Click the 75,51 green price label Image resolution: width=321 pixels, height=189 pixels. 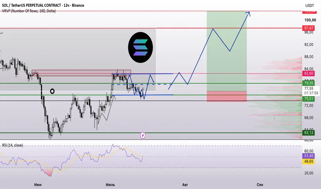tap(309, 99)
